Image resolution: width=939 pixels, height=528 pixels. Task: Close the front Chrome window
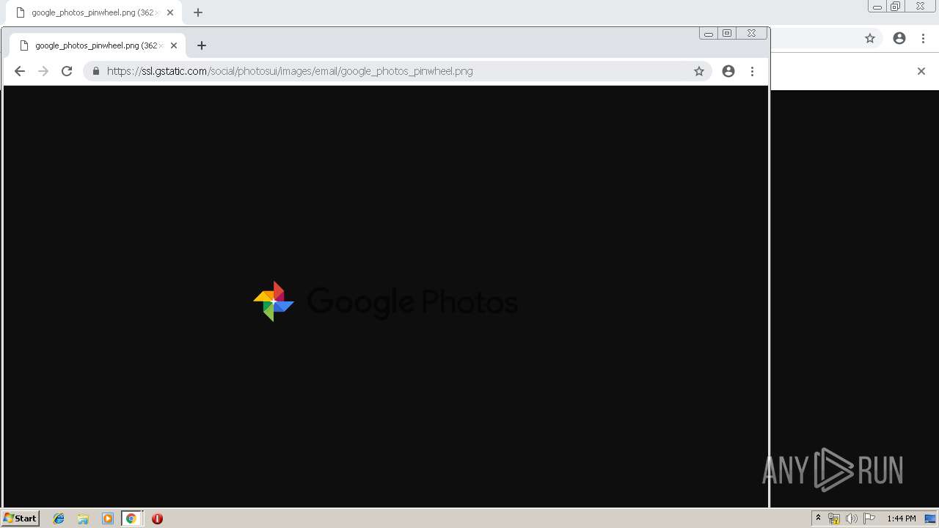(752, 33)
